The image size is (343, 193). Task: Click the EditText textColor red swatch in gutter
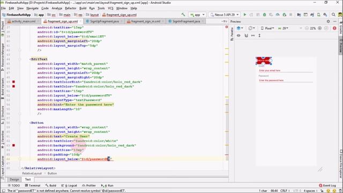pyautogui.click(x=13, y=86)
